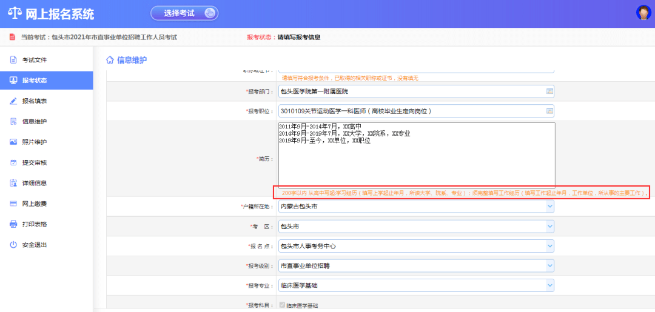The image size is (655, 312).
Task: Go to 网上缴费 in sidebar
Action: [x=46, y=204]
